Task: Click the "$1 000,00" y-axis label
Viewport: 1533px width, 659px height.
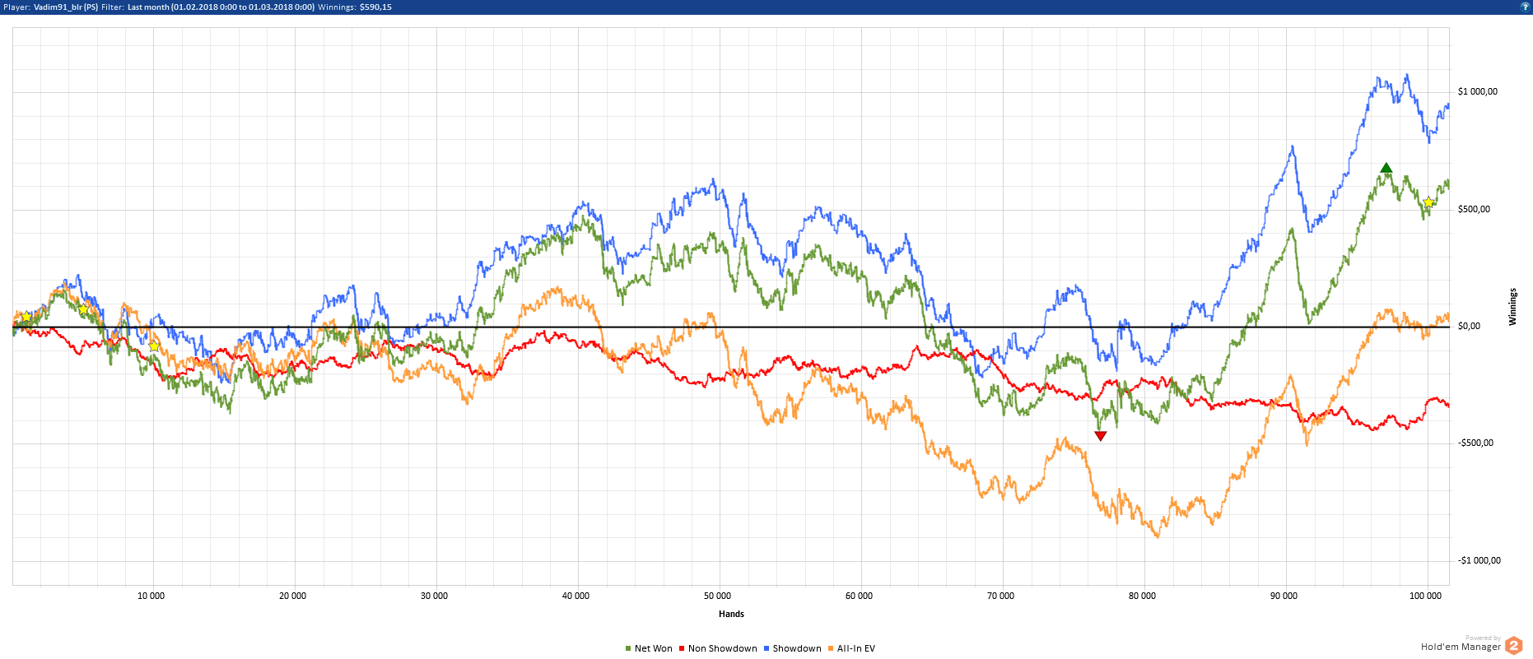Action: pos(1478,91)
